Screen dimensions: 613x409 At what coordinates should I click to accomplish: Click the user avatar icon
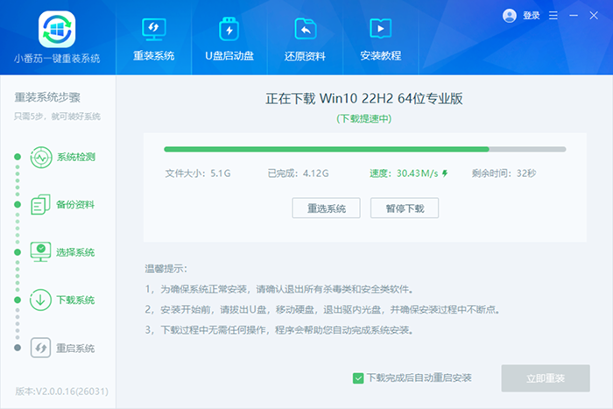[x=510, y=16]
